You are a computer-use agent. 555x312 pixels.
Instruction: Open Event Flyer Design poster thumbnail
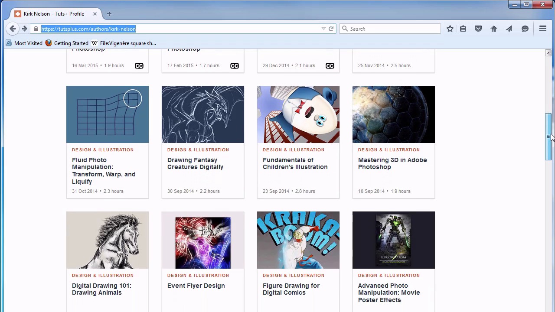[203, 240]
